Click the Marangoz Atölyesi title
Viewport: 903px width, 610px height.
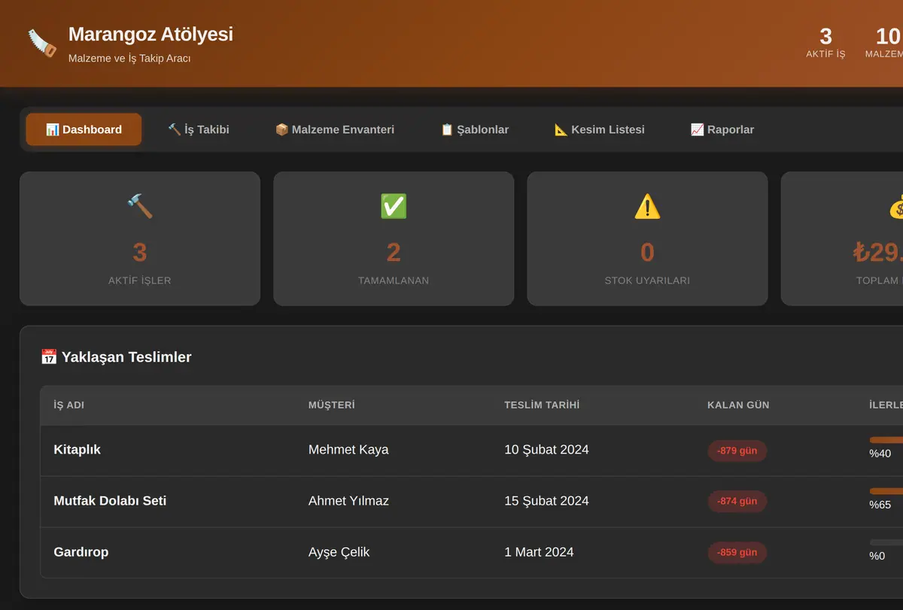pyautogui.click(x=150, y=34)
